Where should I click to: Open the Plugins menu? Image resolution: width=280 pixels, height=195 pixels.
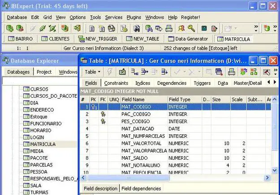pyautogui.click(x=134, y=17)
